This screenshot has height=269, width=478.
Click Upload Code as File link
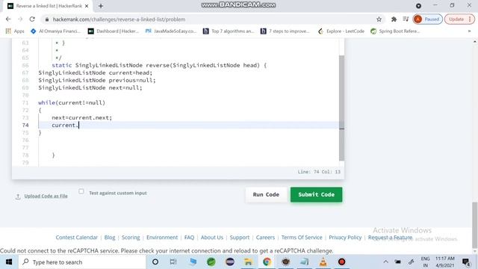point(46,196)
